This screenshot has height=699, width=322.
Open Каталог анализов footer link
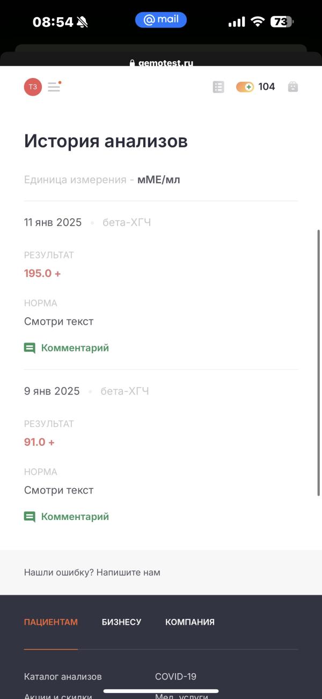coord(63,676)
